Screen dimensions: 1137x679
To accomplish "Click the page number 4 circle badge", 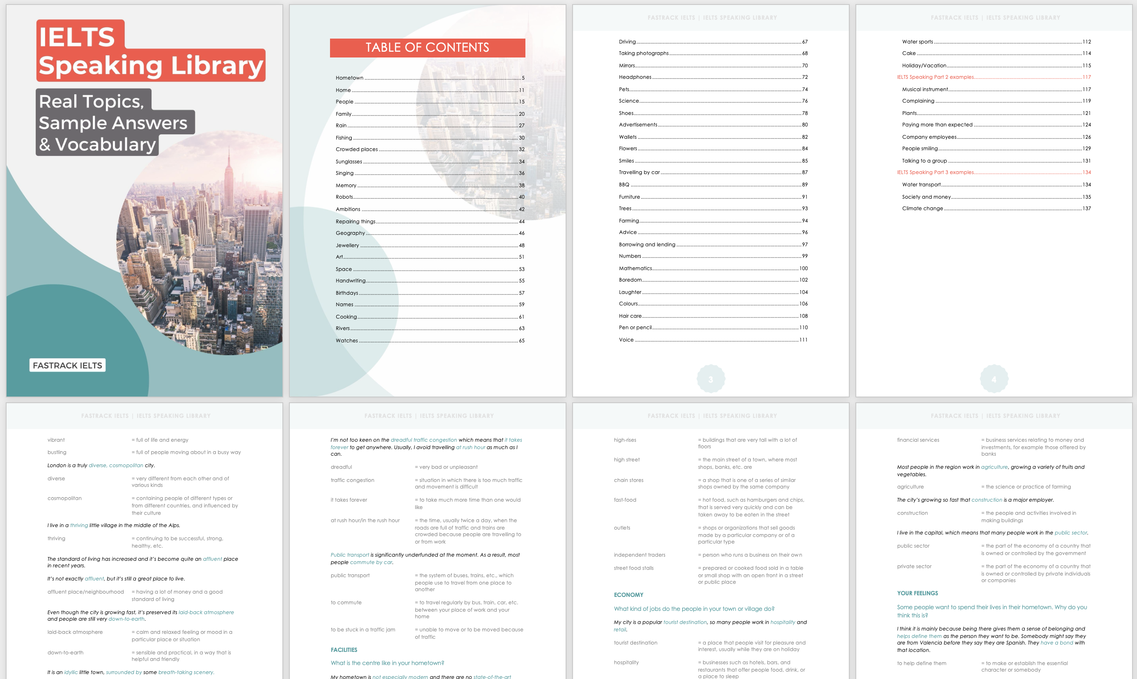I will coord(994,379).
